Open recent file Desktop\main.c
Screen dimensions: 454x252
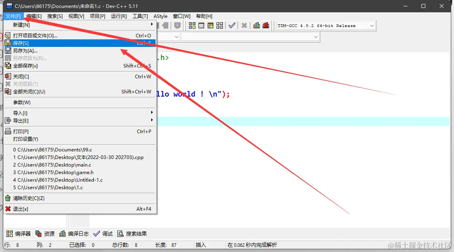(x=80, y=165)
